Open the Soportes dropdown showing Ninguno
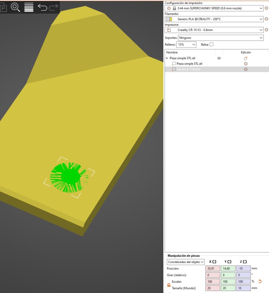Viewport: 269px width, 293px height. (221, 38)
